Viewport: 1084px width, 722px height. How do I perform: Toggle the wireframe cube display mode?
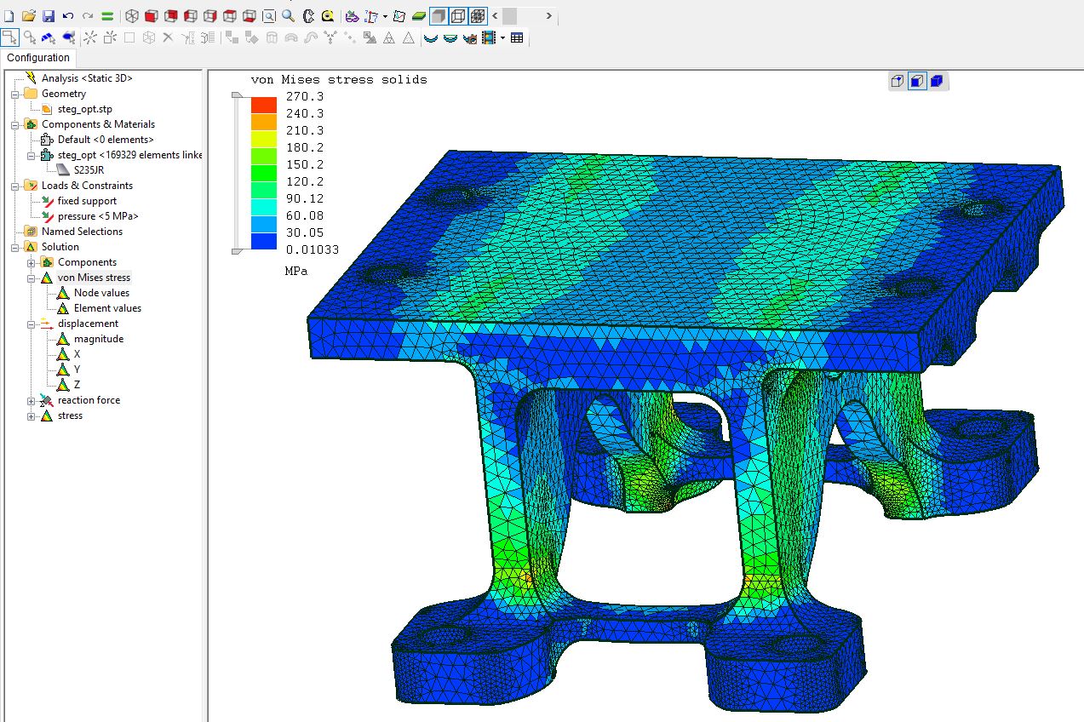tap(458, 16)
